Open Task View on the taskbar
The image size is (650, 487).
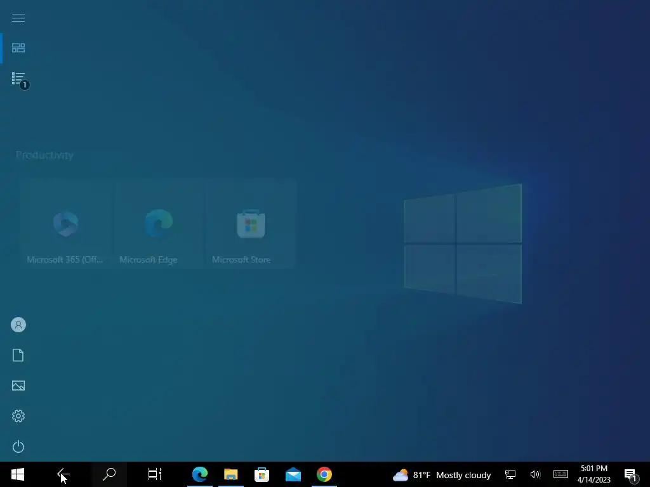point(155,474)
